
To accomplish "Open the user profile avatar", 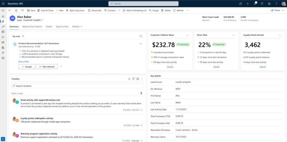I will pyautogui.click(x=284, y=4).
